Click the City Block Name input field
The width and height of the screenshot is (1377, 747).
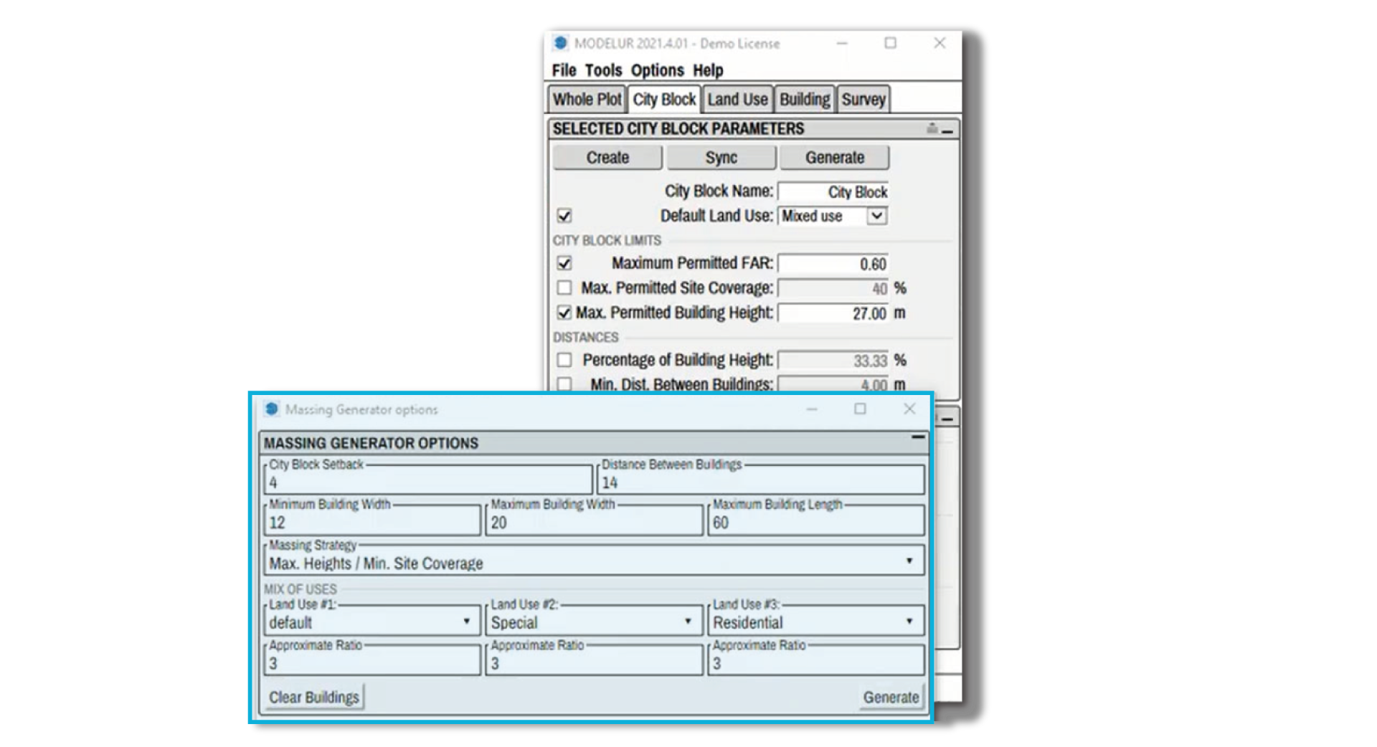pos(832,191)
